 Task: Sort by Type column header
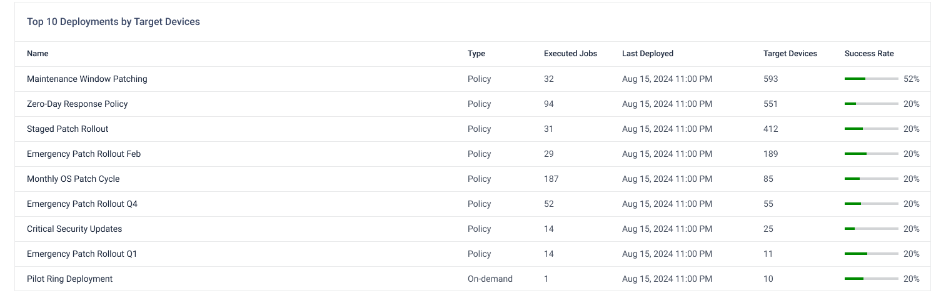click(476, 54)
